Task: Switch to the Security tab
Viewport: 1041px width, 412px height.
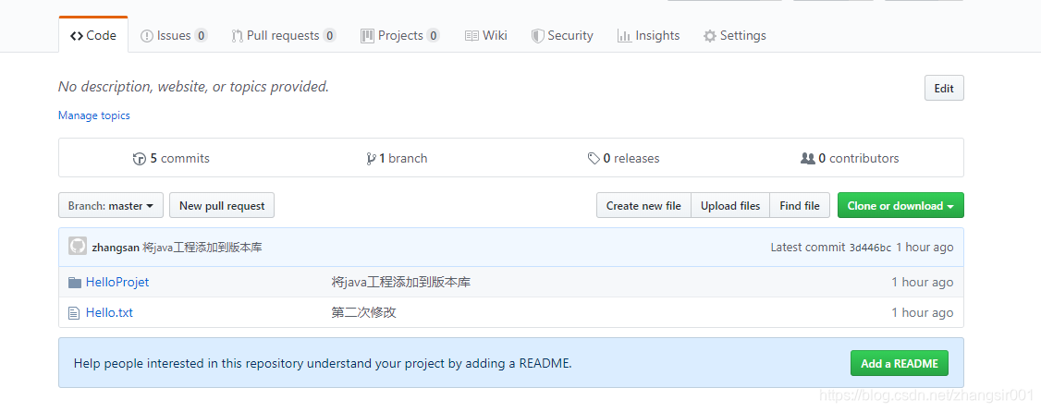Action: click(562, 35)
